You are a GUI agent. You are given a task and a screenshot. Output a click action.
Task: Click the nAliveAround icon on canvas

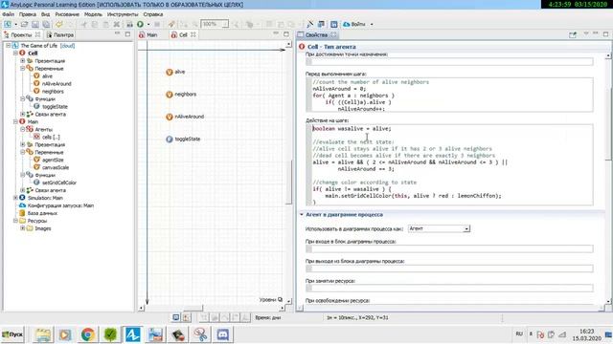(170, 117)
